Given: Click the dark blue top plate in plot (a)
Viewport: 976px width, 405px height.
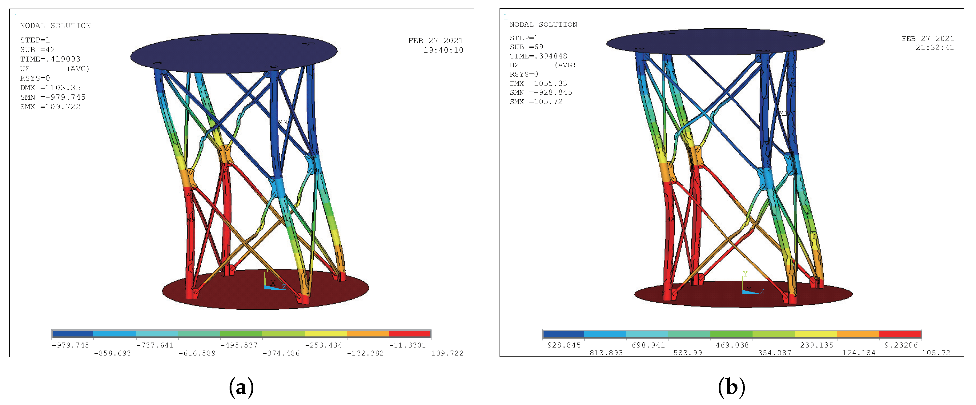Looking at the screenshot, I should [x=234, y=53].
